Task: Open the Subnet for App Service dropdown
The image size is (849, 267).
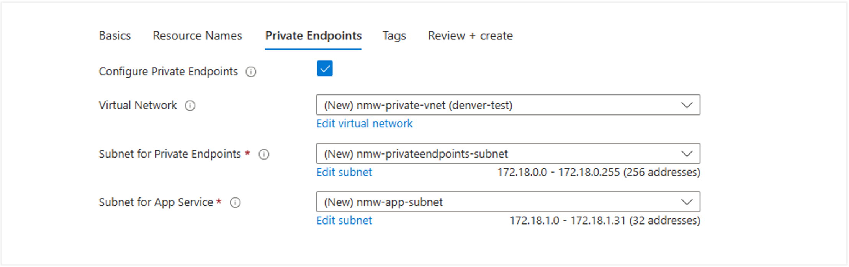Action: (x=687, y=202)
